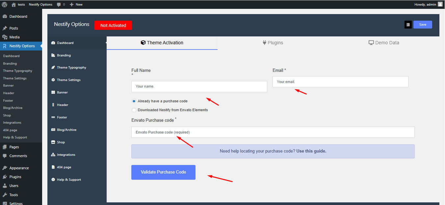Open Banner in WordPress submenu
This screenshot has height=205, width=445.
[9, 85]
